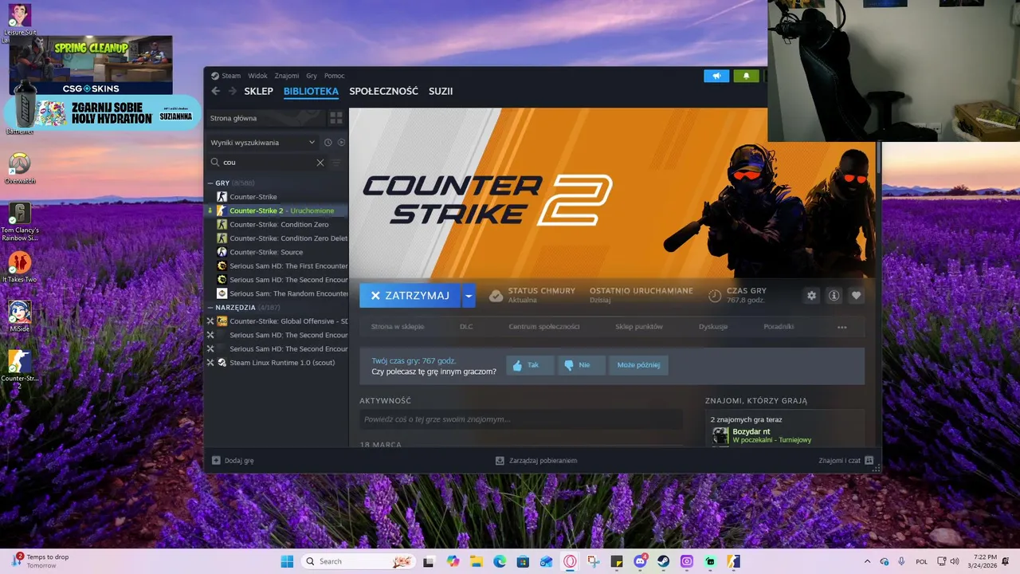Screen dimensions: 1020x574
Task: Open the SPOŁECZNOŚĆ tab
Action: pyautogui.click(x=383, y=91)
